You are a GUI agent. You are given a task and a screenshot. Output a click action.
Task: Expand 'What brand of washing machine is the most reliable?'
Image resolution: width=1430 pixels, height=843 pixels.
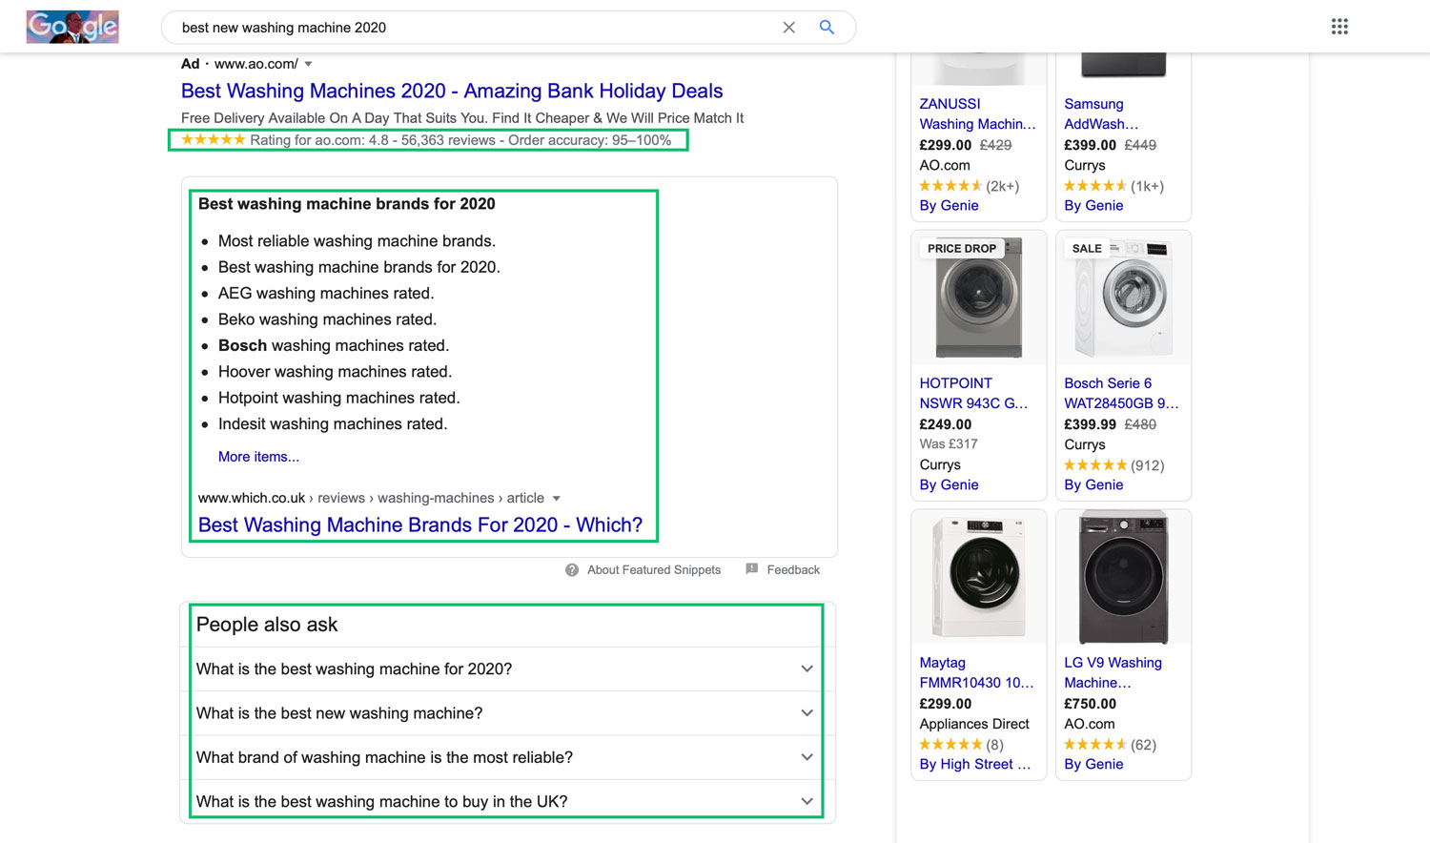click(x=507, y=757)
